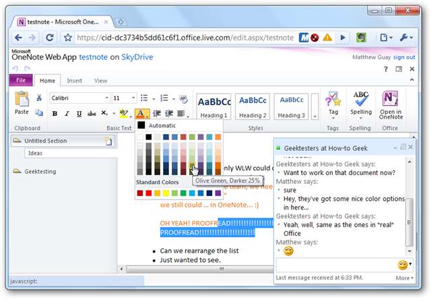The height and width of the screenshot is (299, 431).
Task: Toggle Subscript formatting
Action: point(104,113)
